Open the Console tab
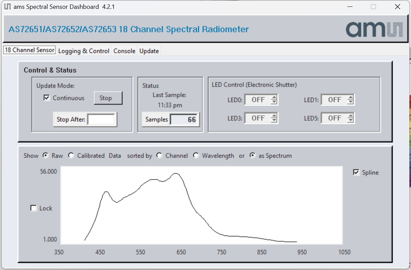 tap(124, 51)
